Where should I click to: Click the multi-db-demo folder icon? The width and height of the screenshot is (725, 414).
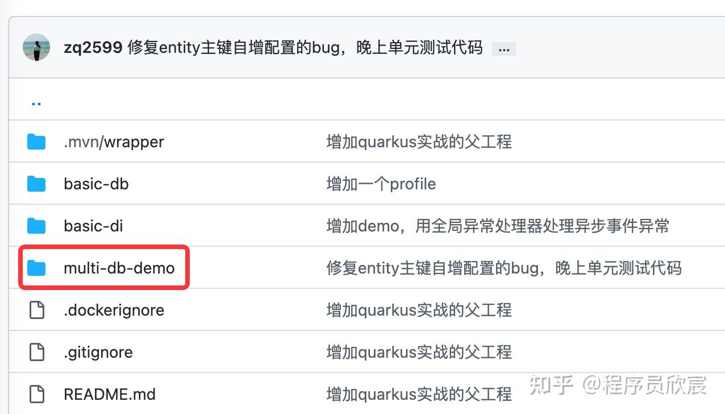coord(36,268)
